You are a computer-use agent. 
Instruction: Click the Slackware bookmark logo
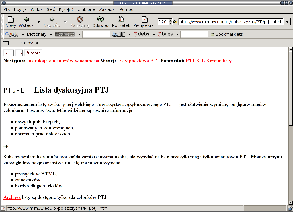click(65, 34)
